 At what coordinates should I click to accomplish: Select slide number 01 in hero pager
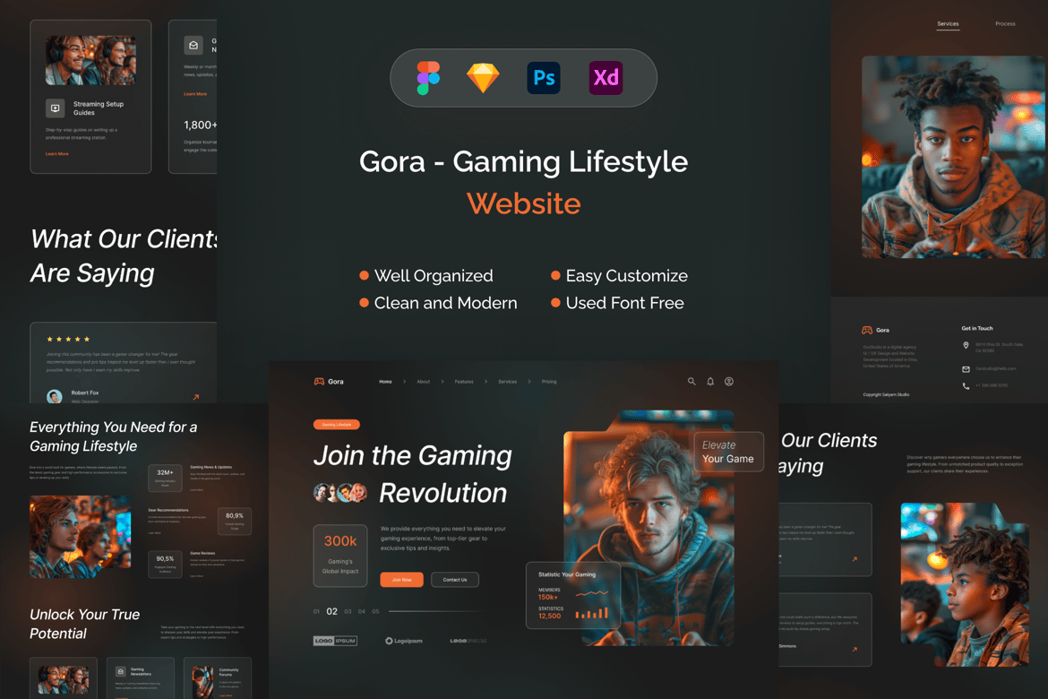click(x=316, y=611)
